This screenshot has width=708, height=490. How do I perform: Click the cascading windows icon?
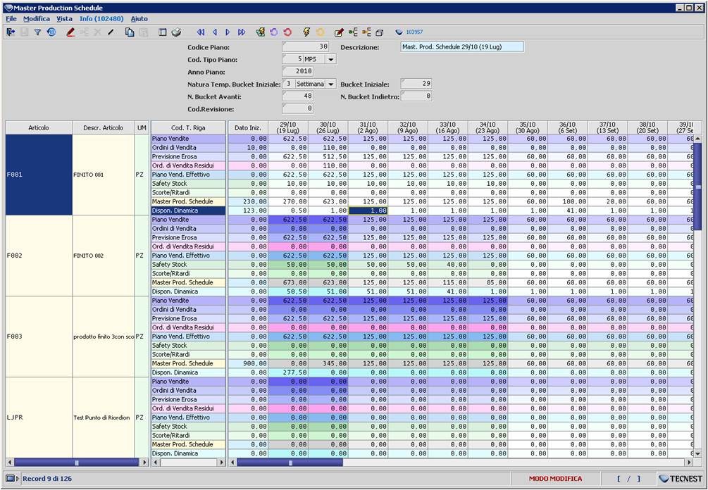(x=380, y=32)
